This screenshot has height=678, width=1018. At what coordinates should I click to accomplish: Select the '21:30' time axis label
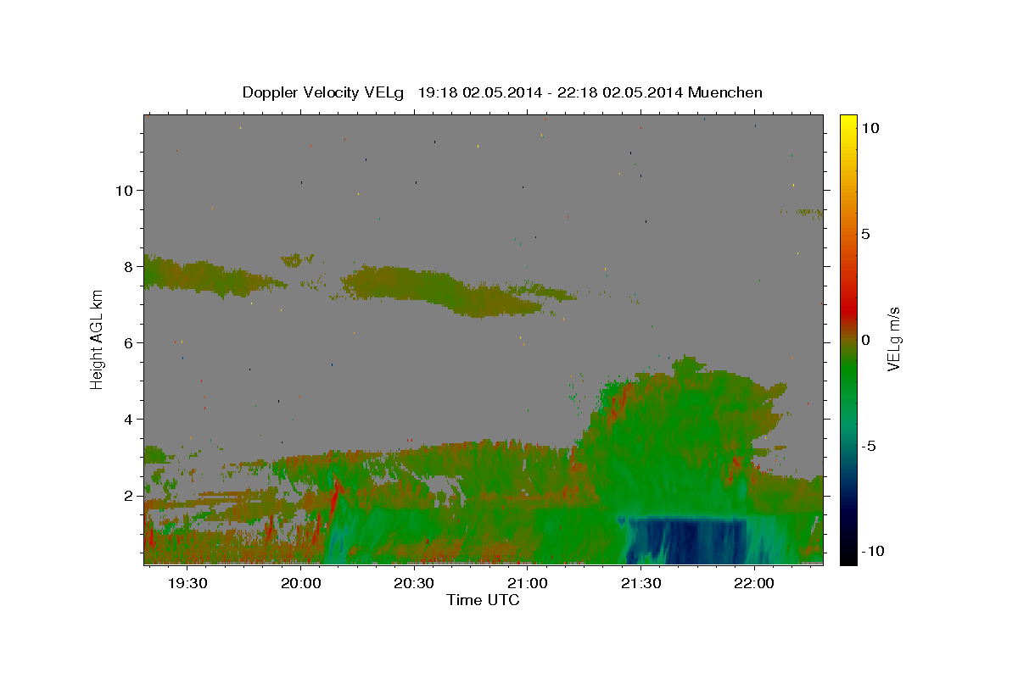(x=640, y=583)
